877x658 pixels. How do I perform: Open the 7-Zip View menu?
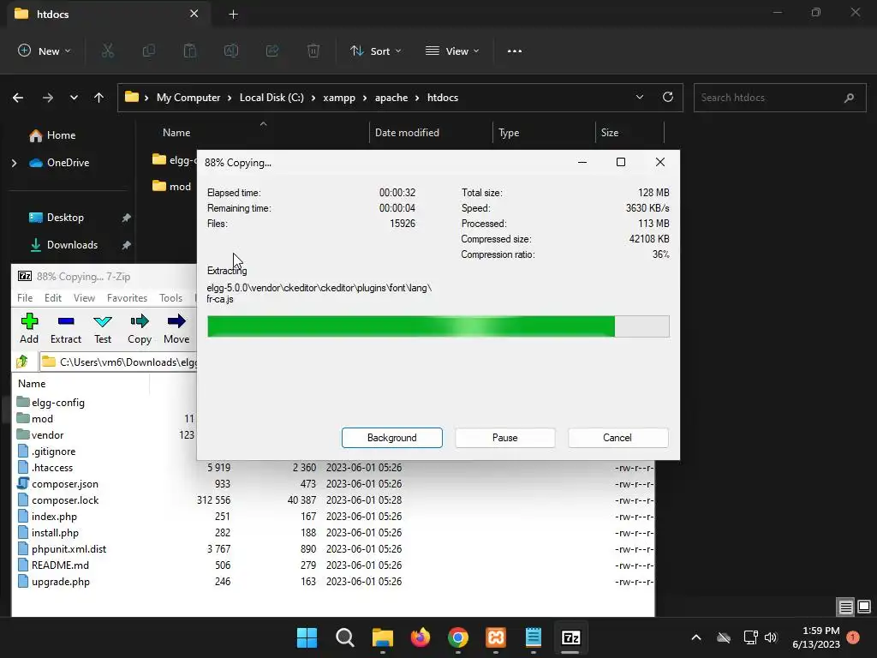pyautogui.click(x=85, y=297)
